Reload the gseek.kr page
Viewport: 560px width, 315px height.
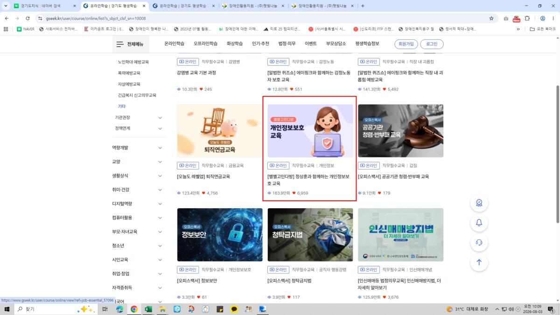pyautogui.click(x=28, y=18)
